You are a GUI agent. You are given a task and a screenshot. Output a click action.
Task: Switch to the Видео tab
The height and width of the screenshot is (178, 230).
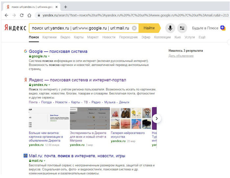(x=65, y=37)
